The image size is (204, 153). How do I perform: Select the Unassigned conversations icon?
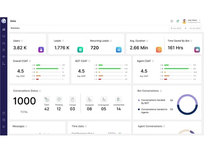[104, 100]
